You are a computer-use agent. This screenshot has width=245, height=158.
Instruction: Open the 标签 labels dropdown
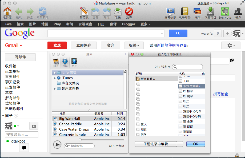point(134,46)
